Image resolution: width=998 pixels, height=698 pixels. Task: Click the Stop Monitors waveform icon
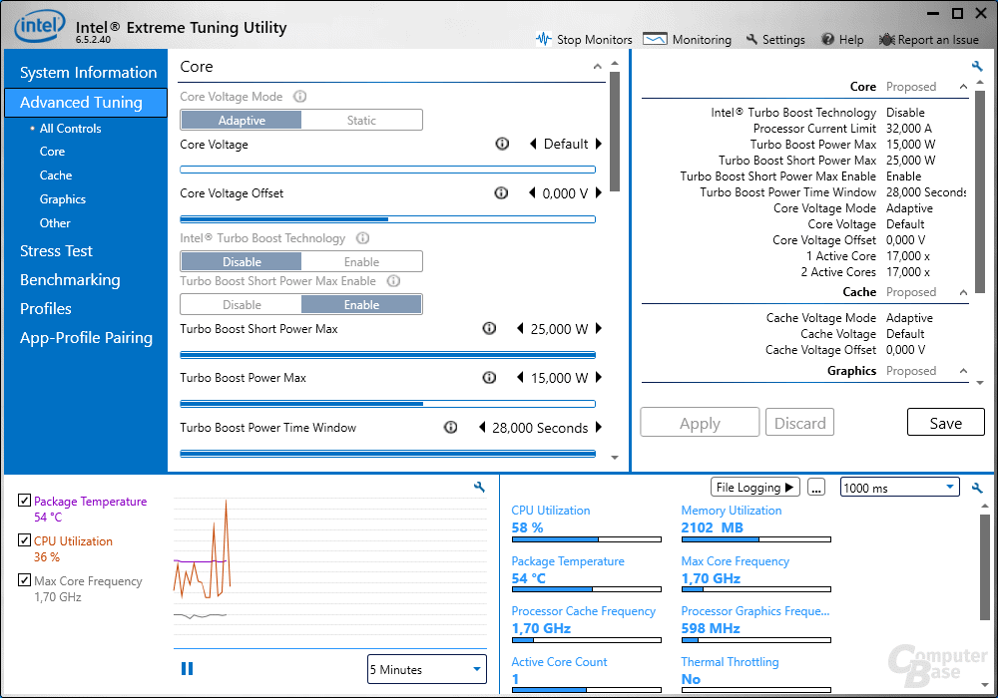(544, 40)
